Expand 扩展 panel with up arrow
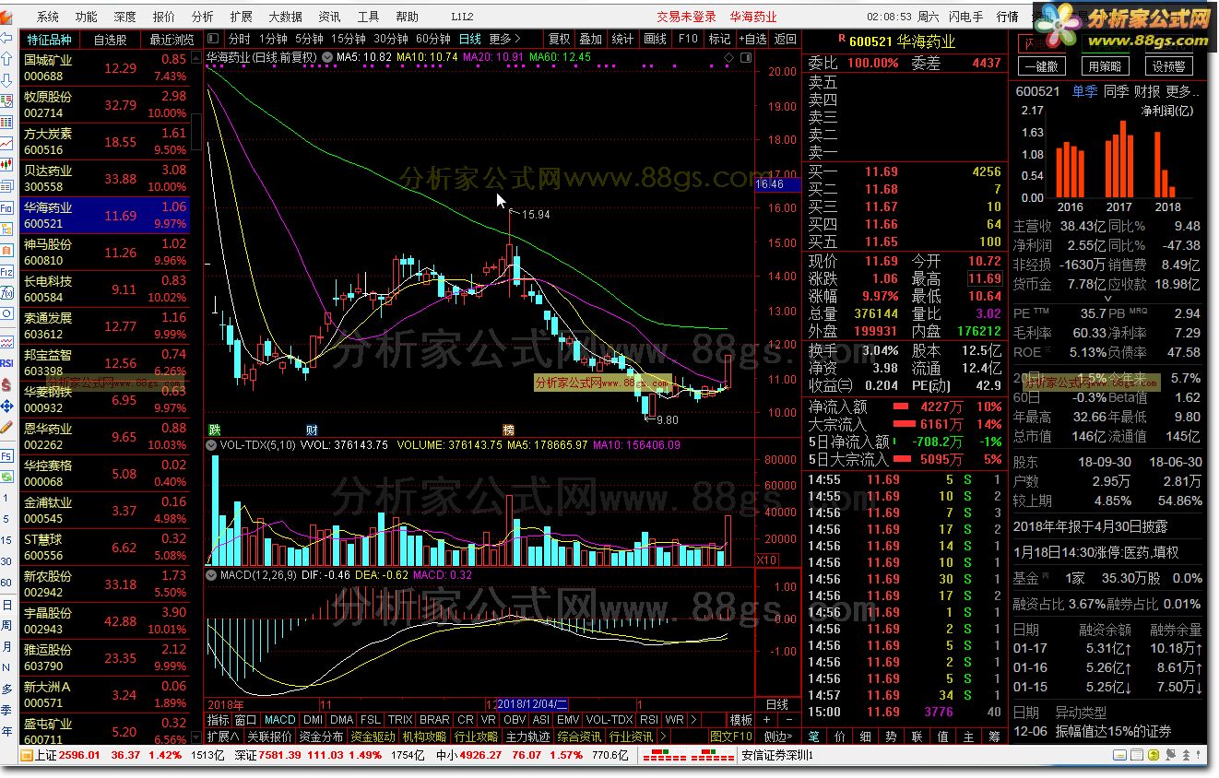Viewport: 1219px width, 778px height. coord(224,737)
